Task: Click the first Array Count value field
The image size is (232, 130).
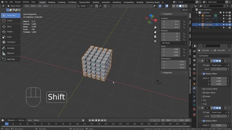Action: [x=219, y=69]
